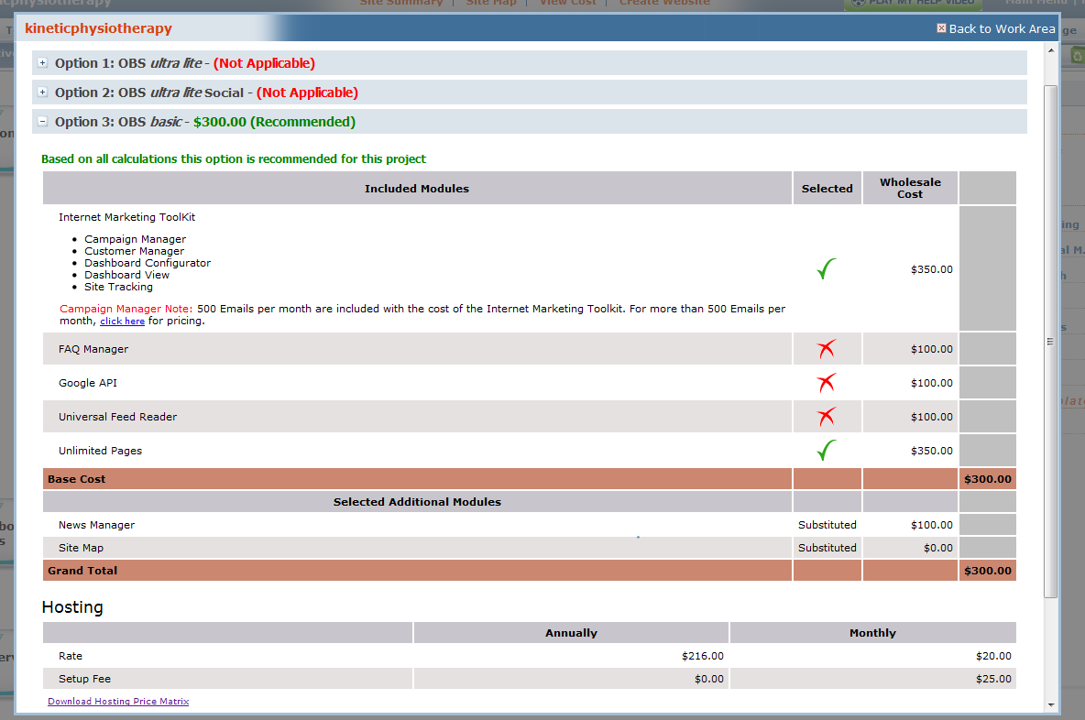Viewport: 1085px width, 720px height.
Task: Click Unlimited Pages $350.00 wholesale cost
Action: (x=931, y=451)
